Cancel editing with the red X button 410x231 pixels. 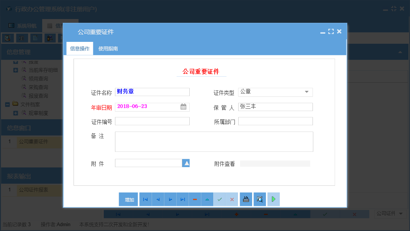(232, 199)
